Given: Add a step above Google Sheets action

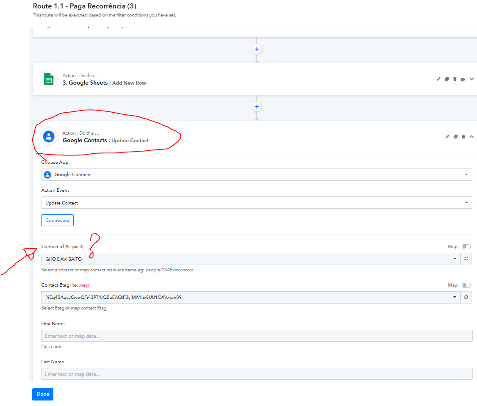Looking at the screenshot, I should 257,49.
